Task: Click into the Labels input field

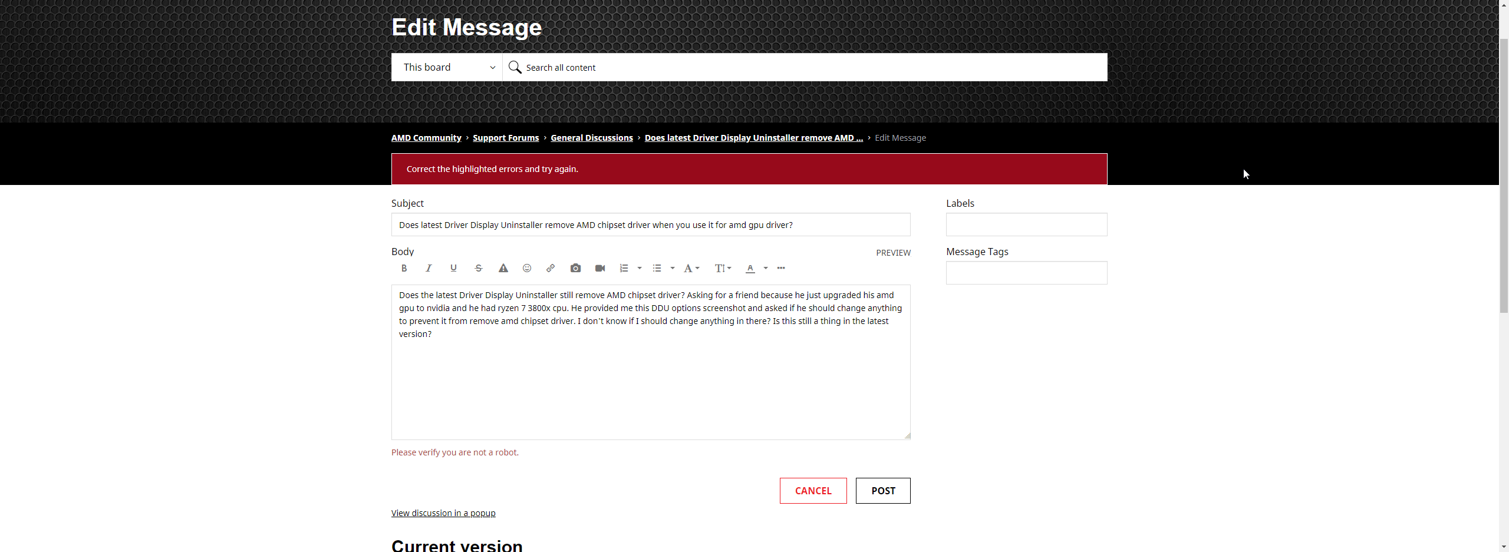Action: 1027,224
